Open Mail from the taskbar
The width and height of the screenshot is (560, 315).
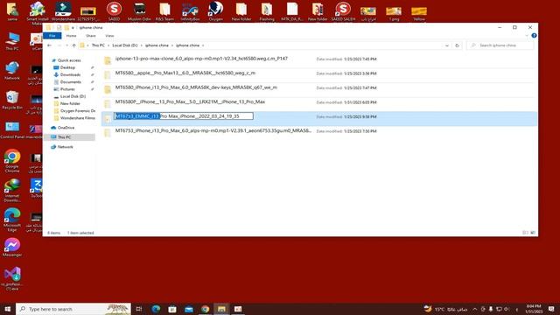tap(189, 309)
